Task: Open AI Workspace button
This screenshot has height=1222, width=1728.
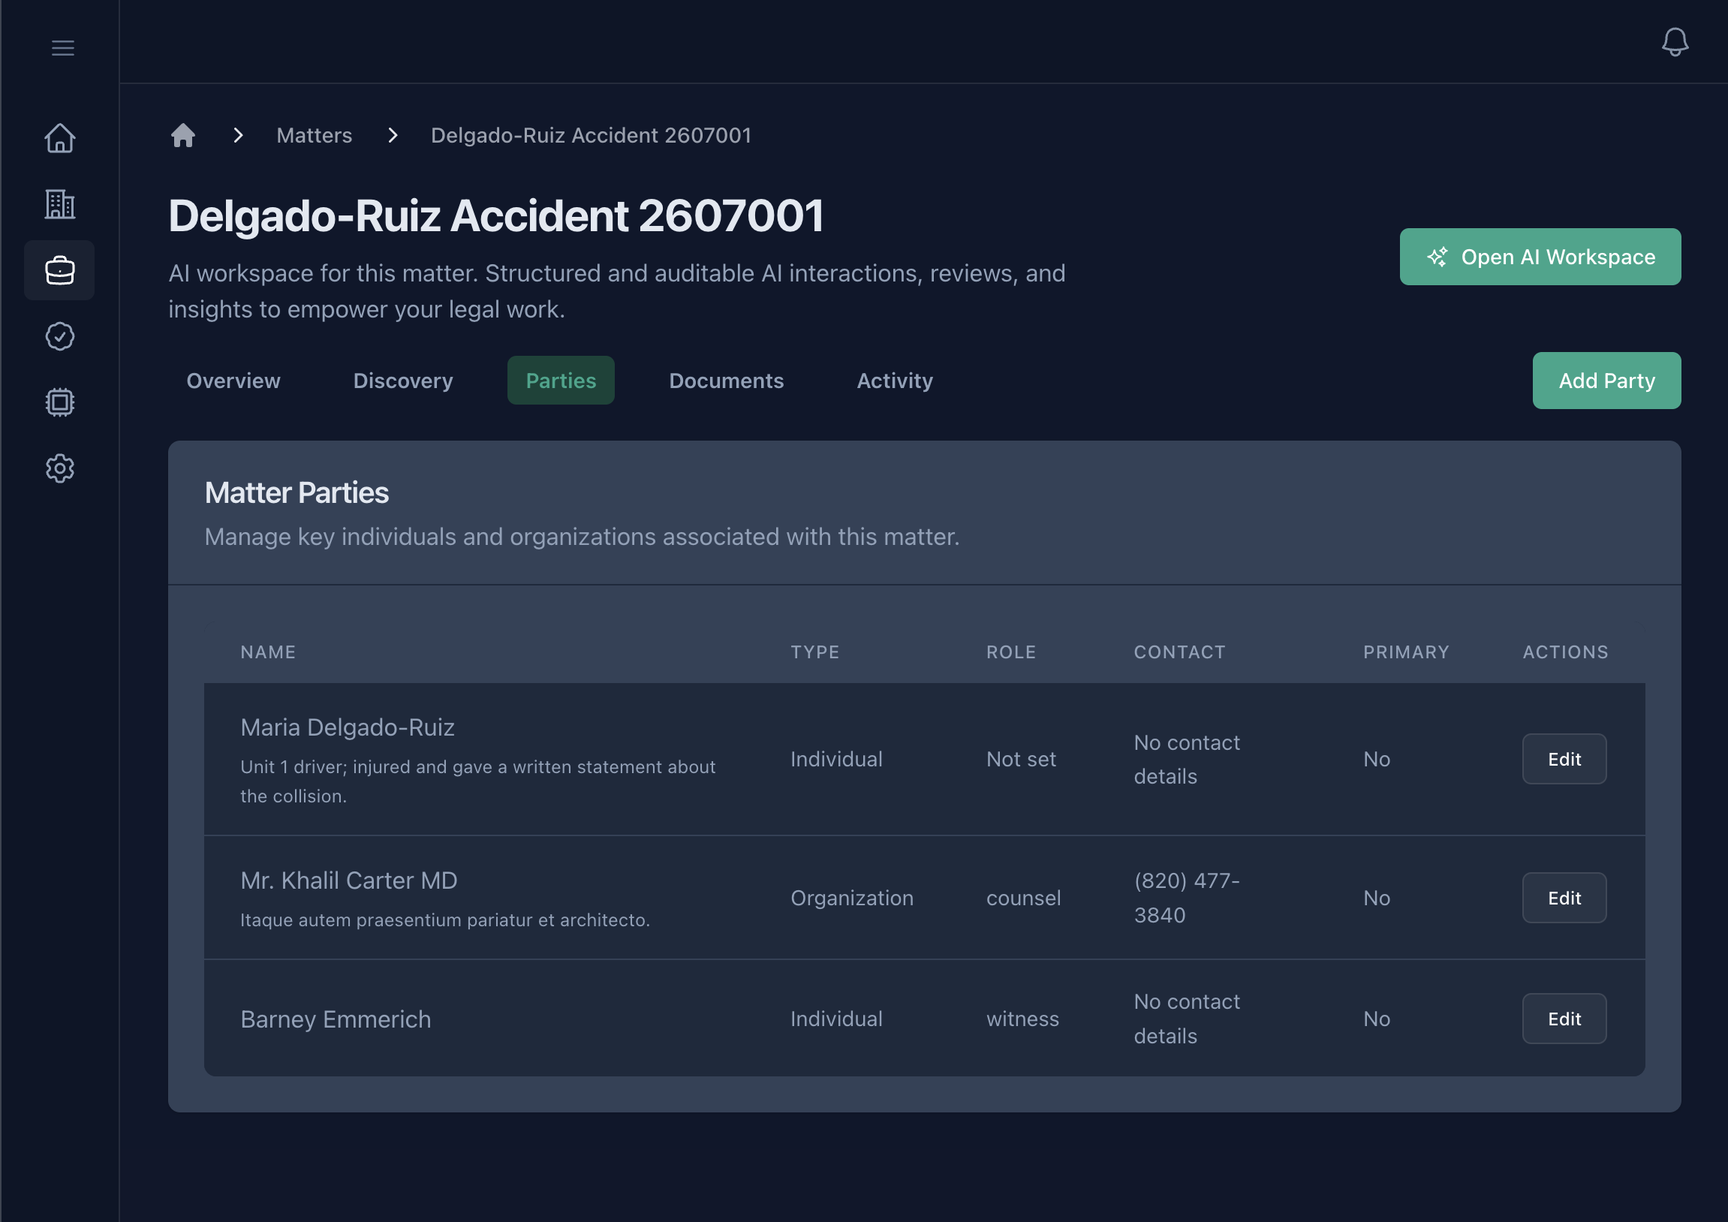Action: click(x=1540, y=257)
